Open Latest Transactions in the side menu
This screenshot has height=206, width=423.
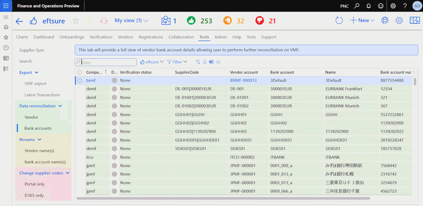pyautogui.click(x=42, y=95)
